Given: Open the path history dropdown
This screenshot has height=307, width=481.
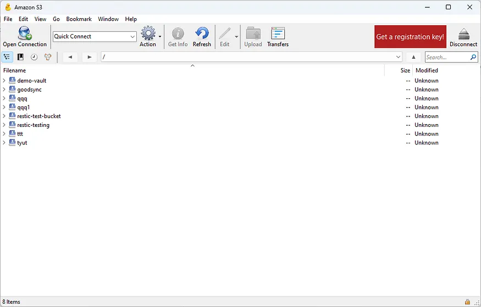Looking at the screenshot, I should click(399, 57).
